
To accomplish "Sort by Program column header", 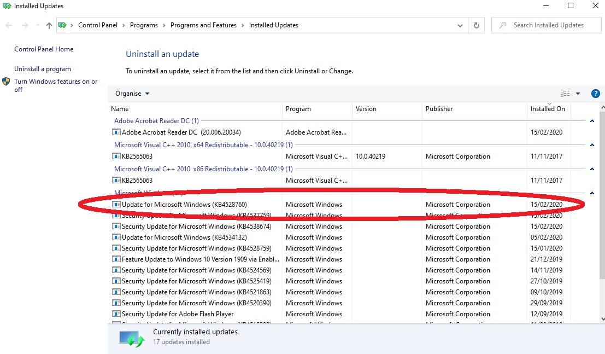I will click(x=317, y=109).
